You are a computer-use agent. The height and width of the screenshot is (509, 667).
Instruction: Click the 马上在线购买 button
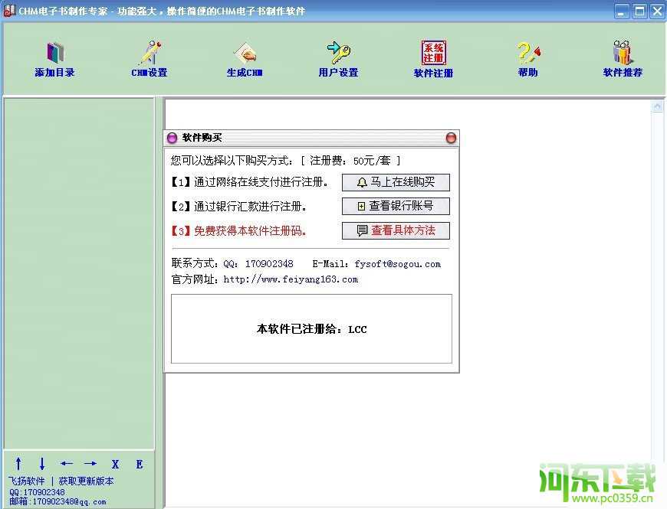click(x=396, y=182)
